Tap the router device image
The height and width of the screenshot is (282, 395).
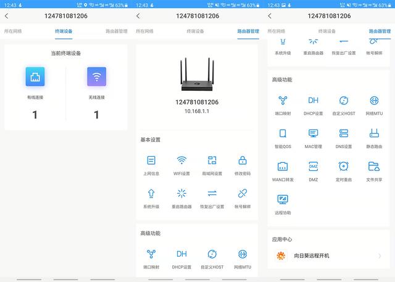click(x=197, y=74)
